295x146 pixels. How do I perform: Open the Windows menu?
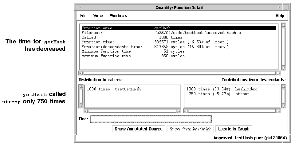point(118,16)
